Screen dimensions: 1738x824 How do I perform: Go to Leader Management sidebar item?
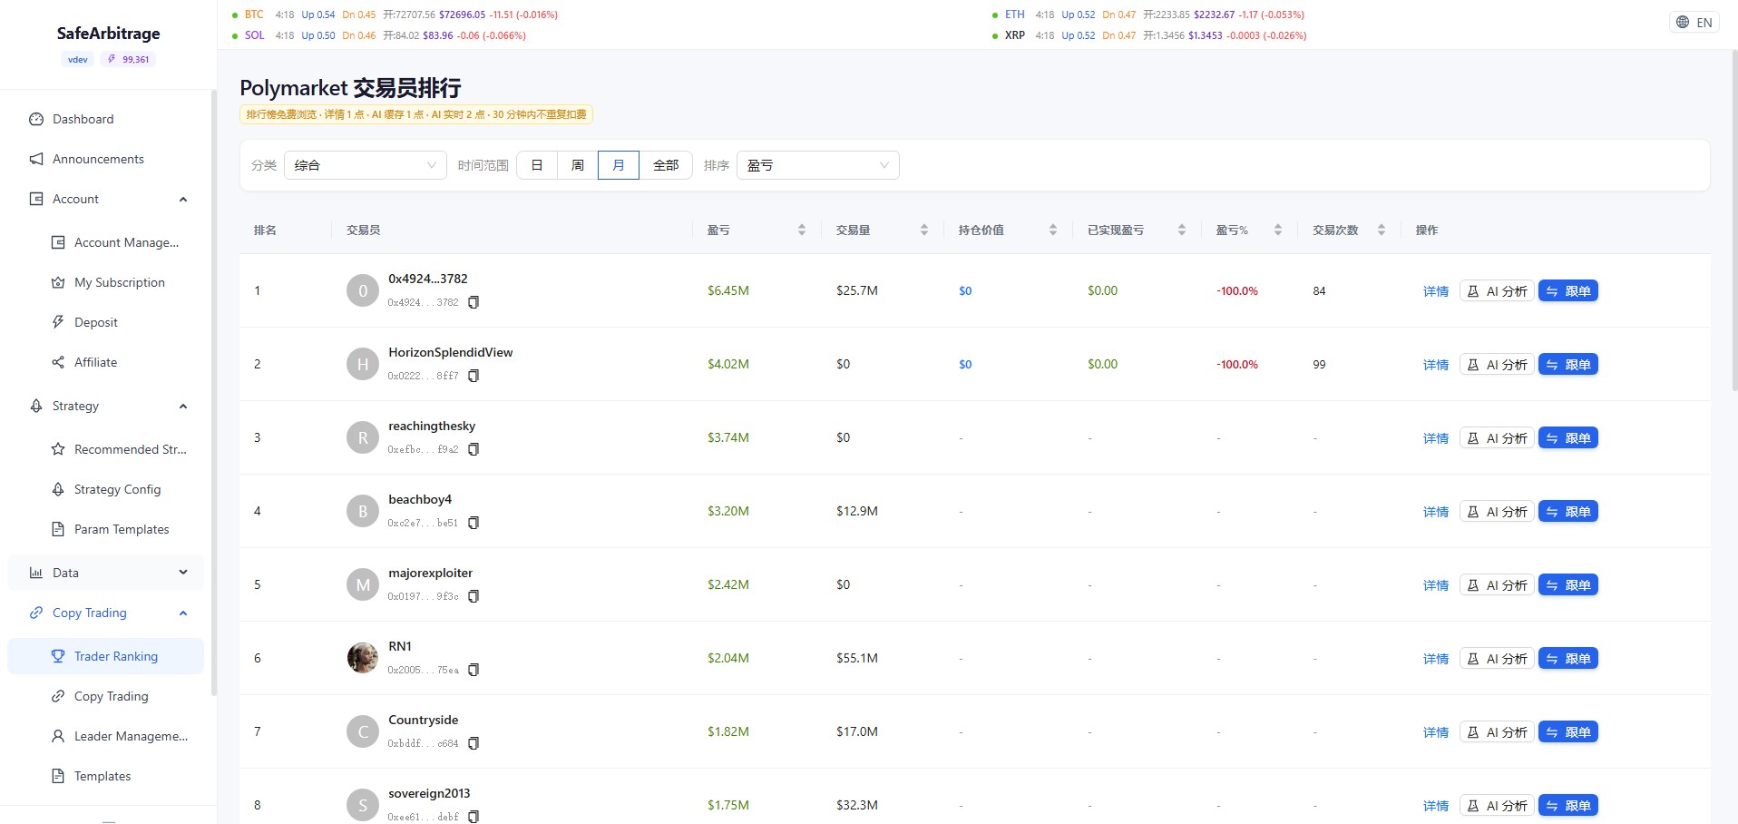coord(131,736)
